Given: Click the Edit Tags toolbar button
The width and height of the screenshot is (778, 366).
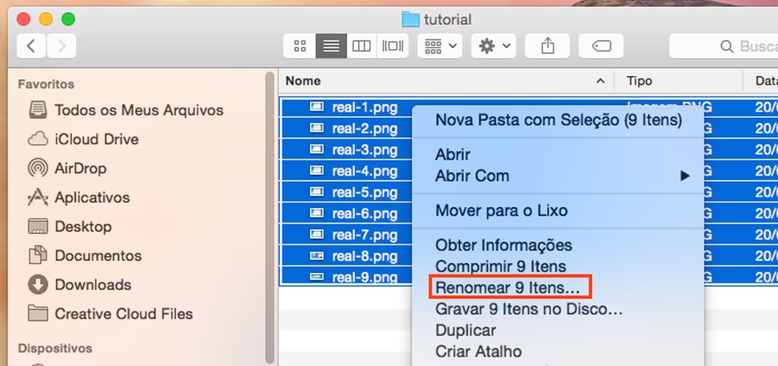Looking at the screenshot, I should click(x=601, y=46).
